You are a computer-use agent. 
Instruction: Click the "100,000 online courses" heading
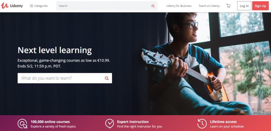click(50, 122)
